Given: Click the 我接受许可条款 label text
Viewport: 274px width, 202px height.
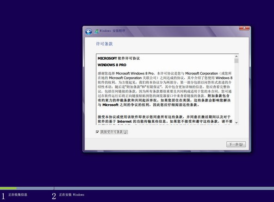Looking at the screenshot, I should point(114,132).
